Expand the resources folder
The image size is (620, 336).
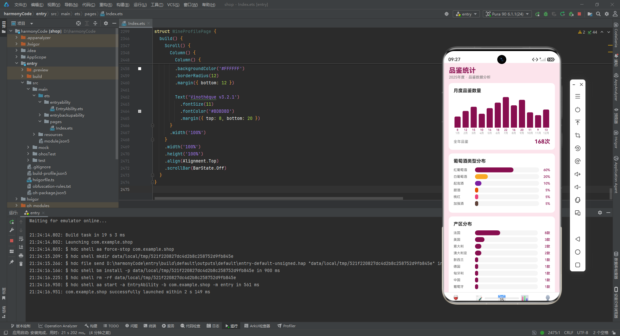(x=34, y=134)
